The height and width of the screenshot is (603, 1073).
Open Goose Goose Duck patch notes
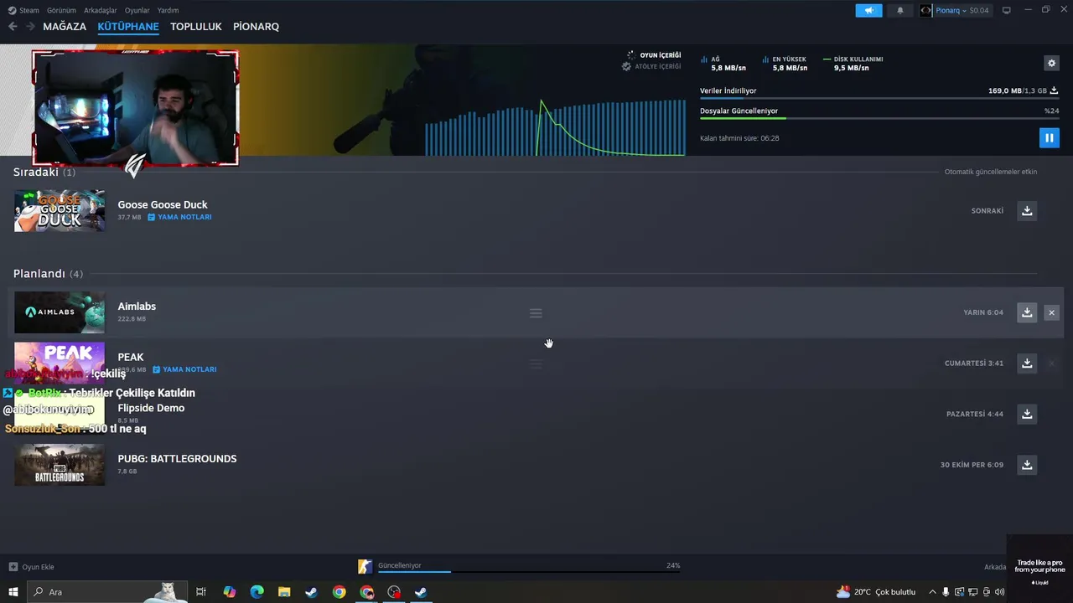180,217
